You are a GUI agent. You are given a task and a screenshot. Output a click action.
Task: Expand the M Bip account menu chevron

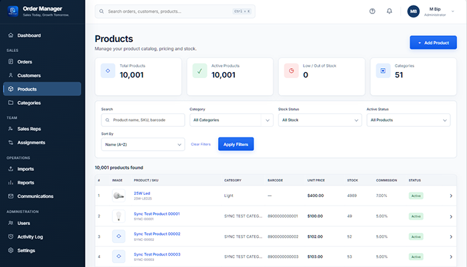pos(453,11)
